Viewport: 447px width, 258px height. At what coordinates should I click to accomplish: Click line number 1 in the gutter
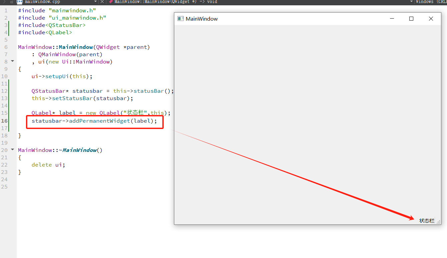tap(6, 11)
